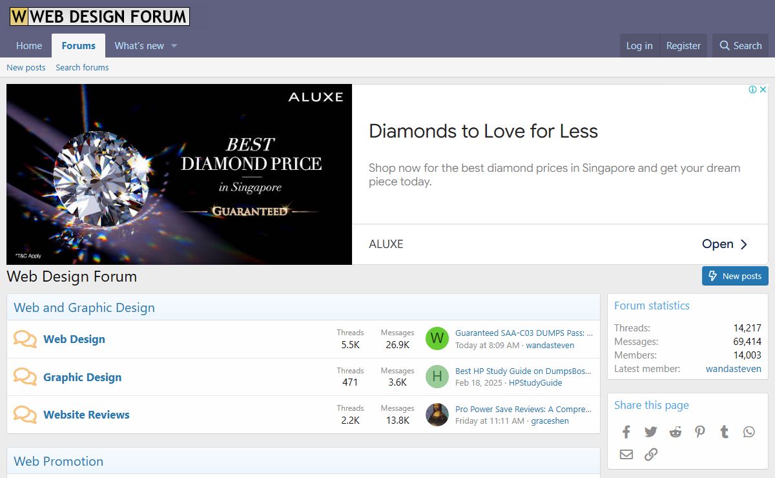Open wandasteven's green W avatar
Image resolution: width=775 pixels, height=478 pixels.
point(437,338)
